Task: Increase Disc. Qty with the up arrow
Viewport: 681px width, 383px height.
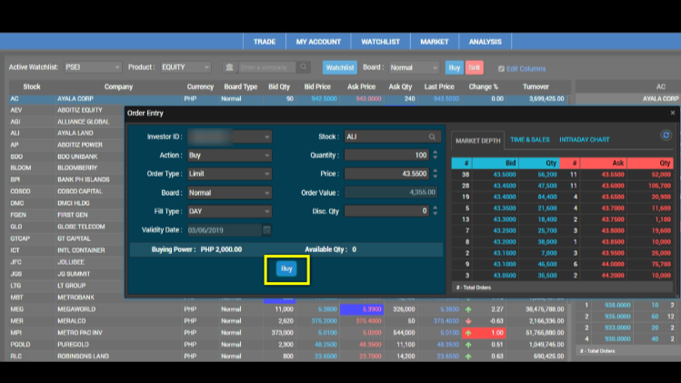Action: click(x=434, y=207)
